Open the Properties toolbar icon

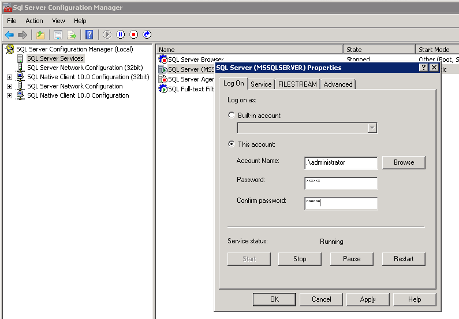(x=58, y=35)
